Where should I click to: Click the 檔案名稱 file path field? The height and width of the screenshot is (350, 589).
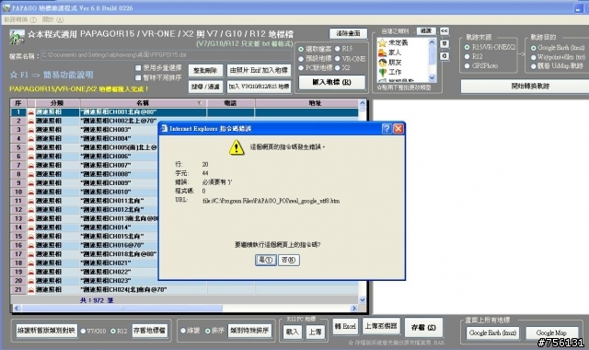click(166, 55)
